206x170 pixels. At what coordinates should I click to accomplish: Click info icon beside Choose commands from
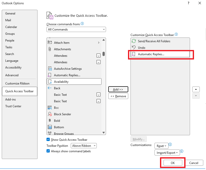pos(82,24)
